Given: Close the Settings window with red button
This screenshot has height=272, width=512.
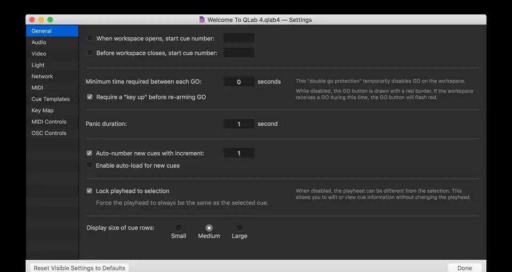Looking at the screenshot, I should click(x=32, y=20).
